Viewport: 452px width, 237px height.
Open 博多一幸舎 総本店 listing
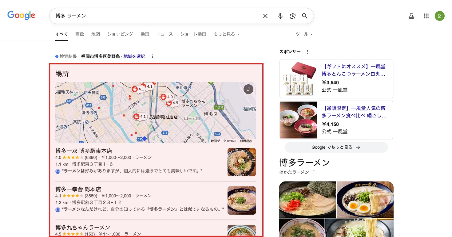coord(78,189)
